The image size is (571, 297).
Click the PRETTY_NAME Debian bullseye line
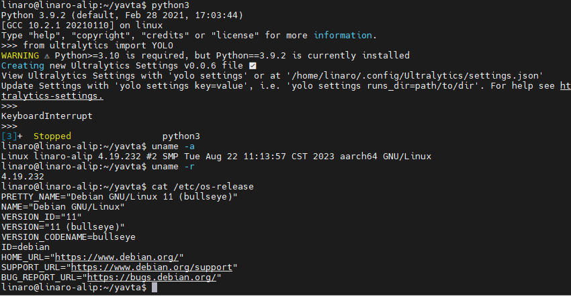(120, 197)
